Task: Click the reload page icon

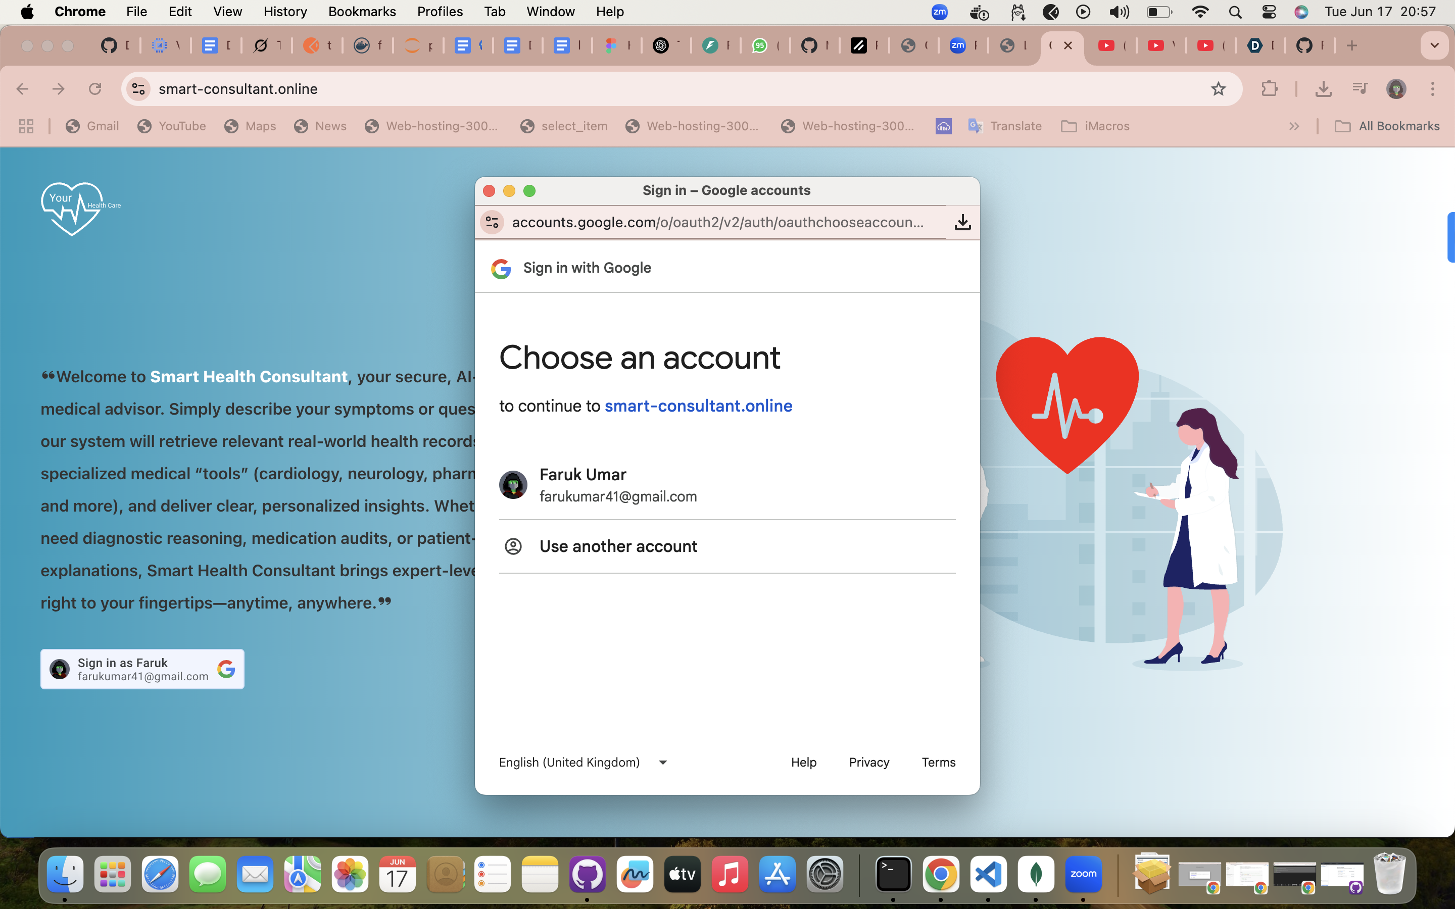Action: pyautogui.click(x=95, y=89)
